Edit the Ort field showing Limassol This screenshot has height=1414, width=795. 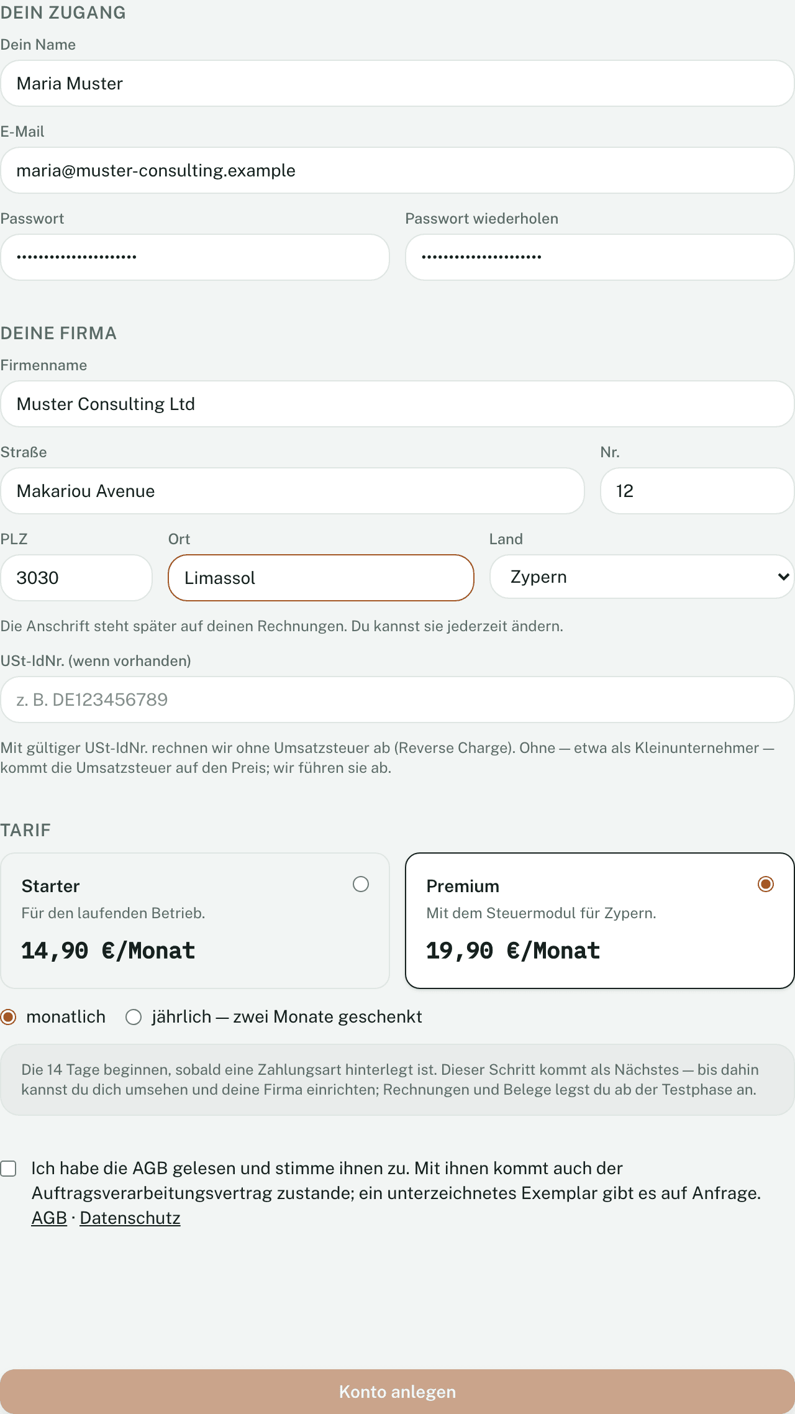[321, 578]
